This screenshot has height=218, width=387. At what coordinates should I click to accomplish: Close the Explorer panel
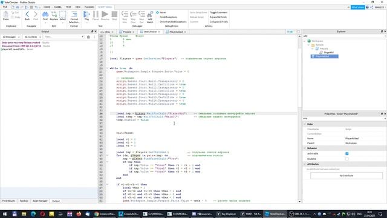click(385, 31)
